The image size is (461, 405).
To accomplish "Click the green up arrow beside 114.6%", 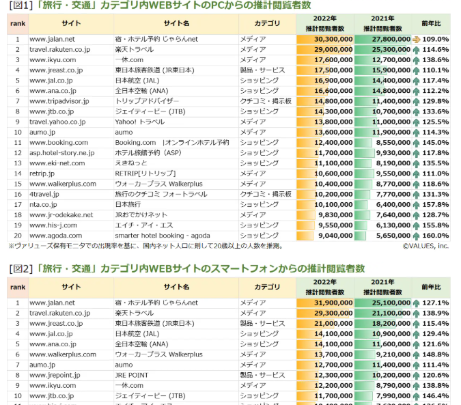I will [x=417, y=50].
